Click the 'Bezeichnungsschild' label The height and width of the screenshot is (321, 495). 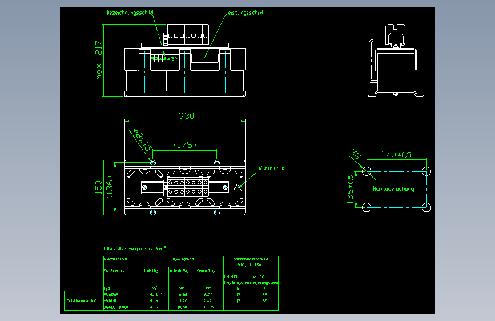click(x=130, y=13)
